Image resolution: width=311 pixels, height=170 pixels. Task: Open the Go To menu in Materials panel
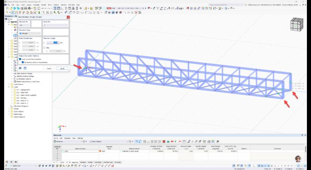click(56, 138)
